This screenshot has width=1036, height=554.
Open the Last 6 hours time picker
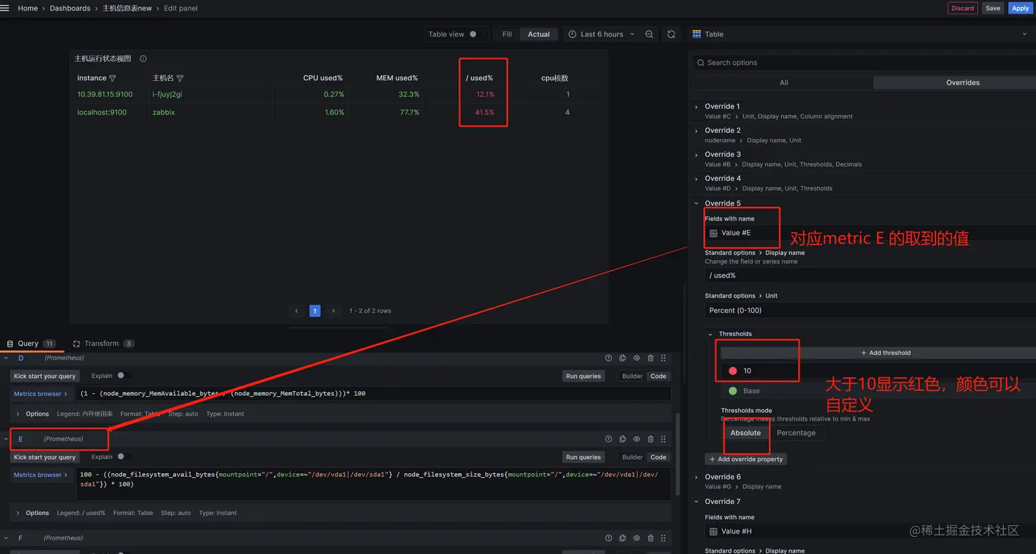pos(602,34)
